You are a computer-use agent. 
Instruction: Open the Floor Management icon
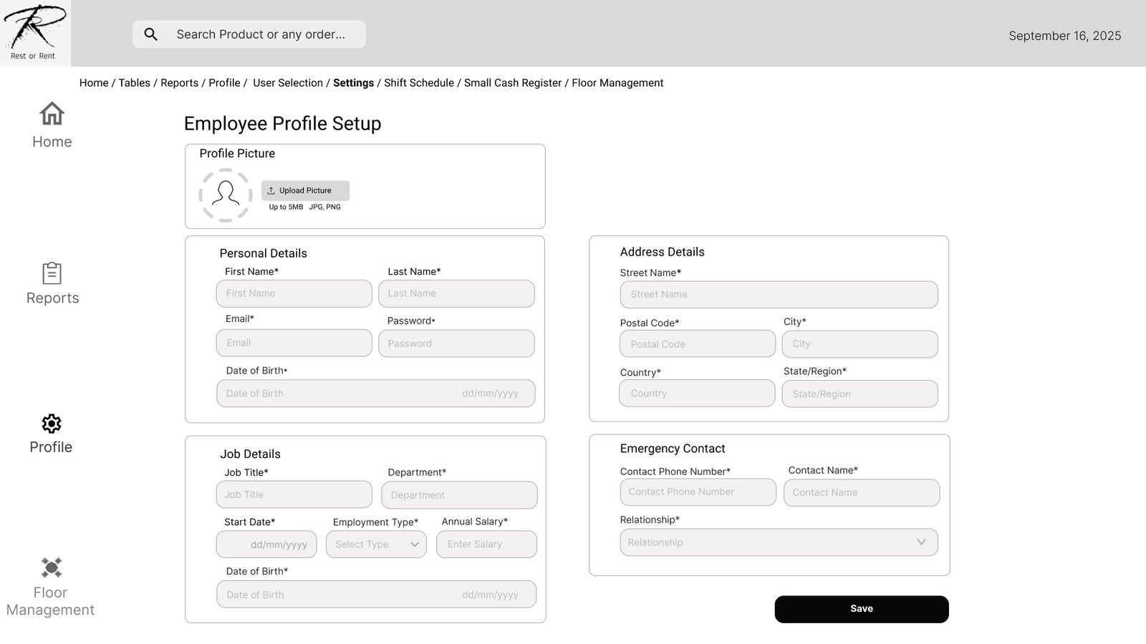pos(52,567)
